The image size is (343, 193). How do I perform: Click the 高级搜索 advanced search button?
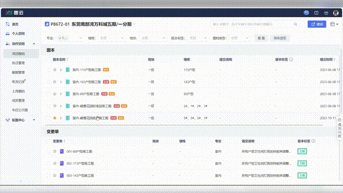(x=280, y=38)
